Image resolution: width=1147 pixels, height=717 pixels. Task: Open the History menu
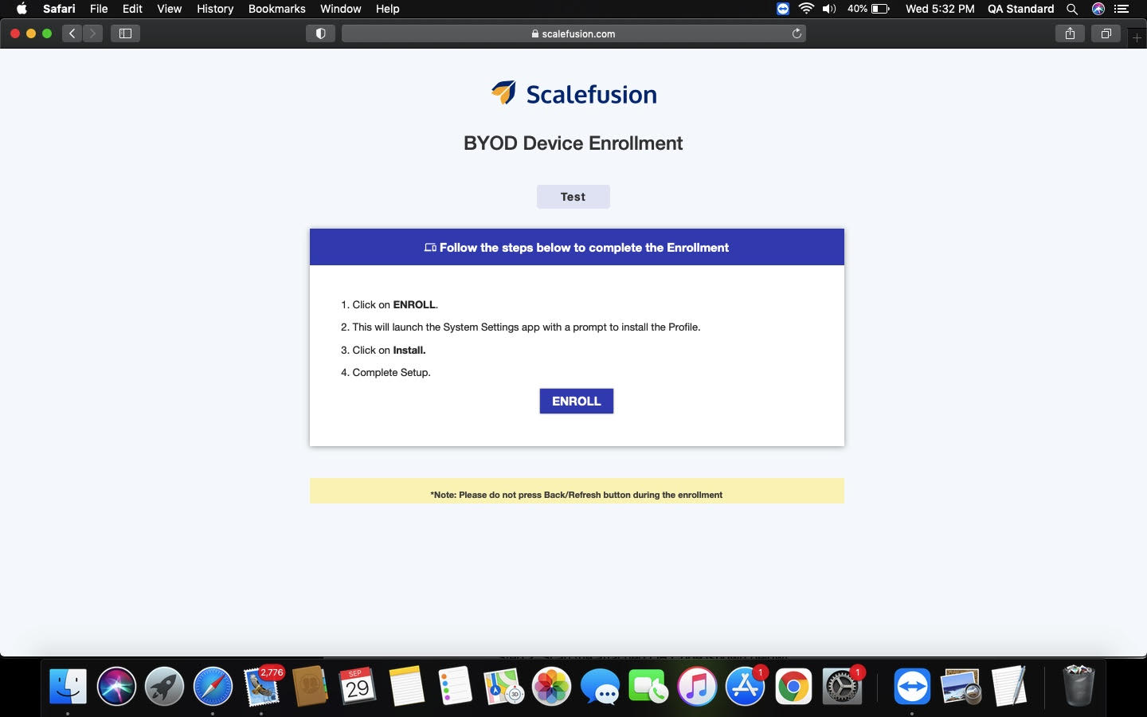(x=215, y=9)
